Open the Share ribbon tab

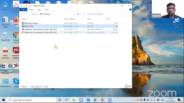(x=39, y=9)
